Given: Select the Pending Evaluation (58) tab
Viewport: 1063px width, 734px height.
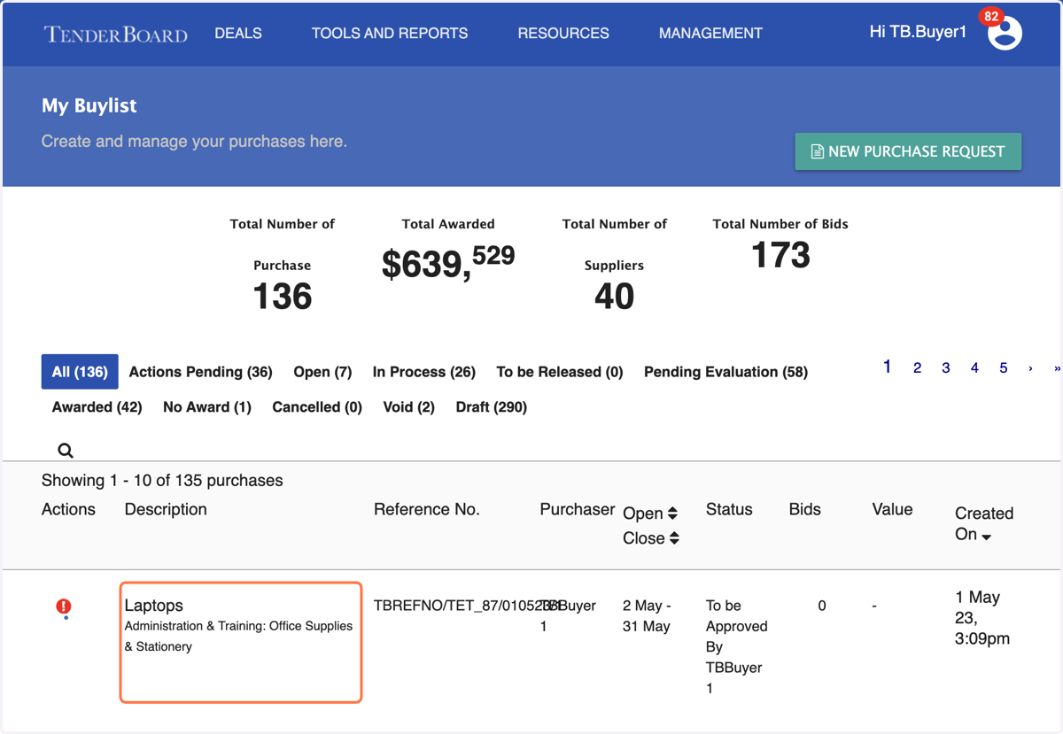Looking at the screenshot, I should point(725,372).
